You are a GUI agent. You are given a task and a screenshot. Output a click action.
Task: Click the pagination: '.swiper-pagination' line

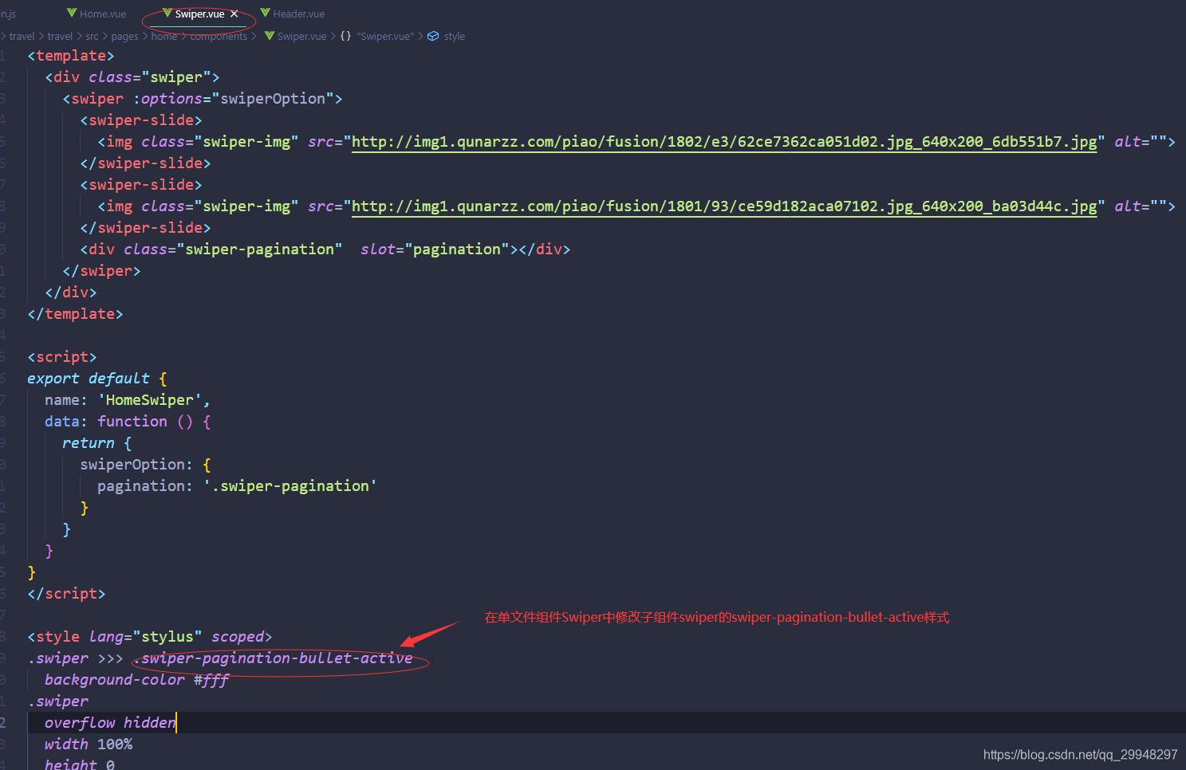(237, 485)
